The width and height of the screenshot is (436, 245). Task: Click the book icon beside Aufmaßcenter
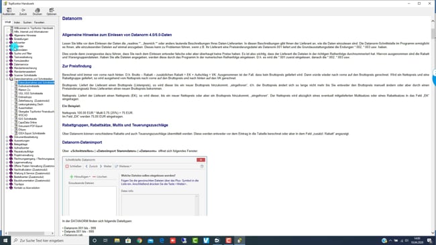click(11, 148)
